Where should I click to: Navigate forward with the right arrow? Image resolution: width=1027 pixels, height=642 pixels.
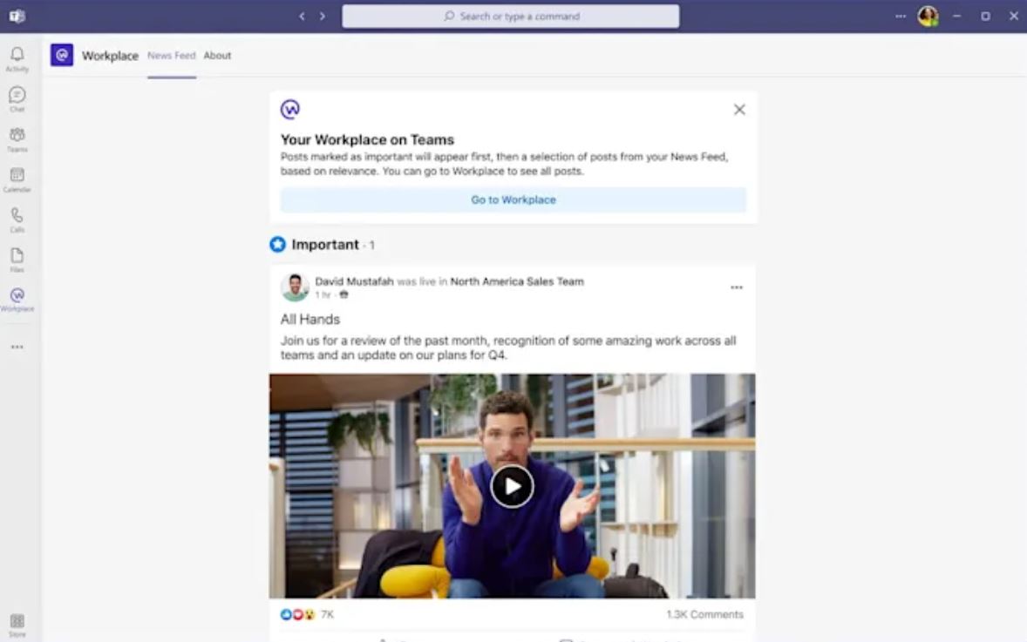pos(323,17)
